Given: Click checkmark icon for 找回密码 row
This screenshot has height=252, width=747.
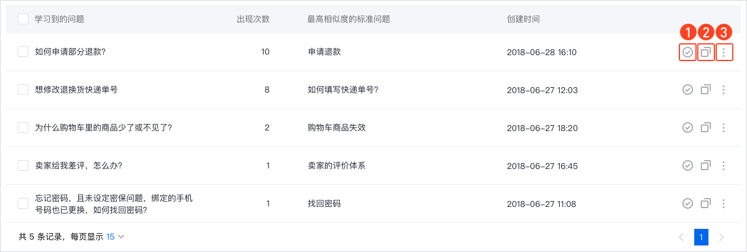Looking at the screenshot, I should click(687, 203).
